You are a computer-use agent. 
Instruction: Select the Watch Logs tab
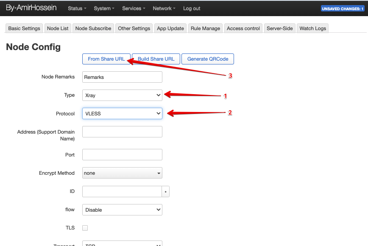coord(312,28)
